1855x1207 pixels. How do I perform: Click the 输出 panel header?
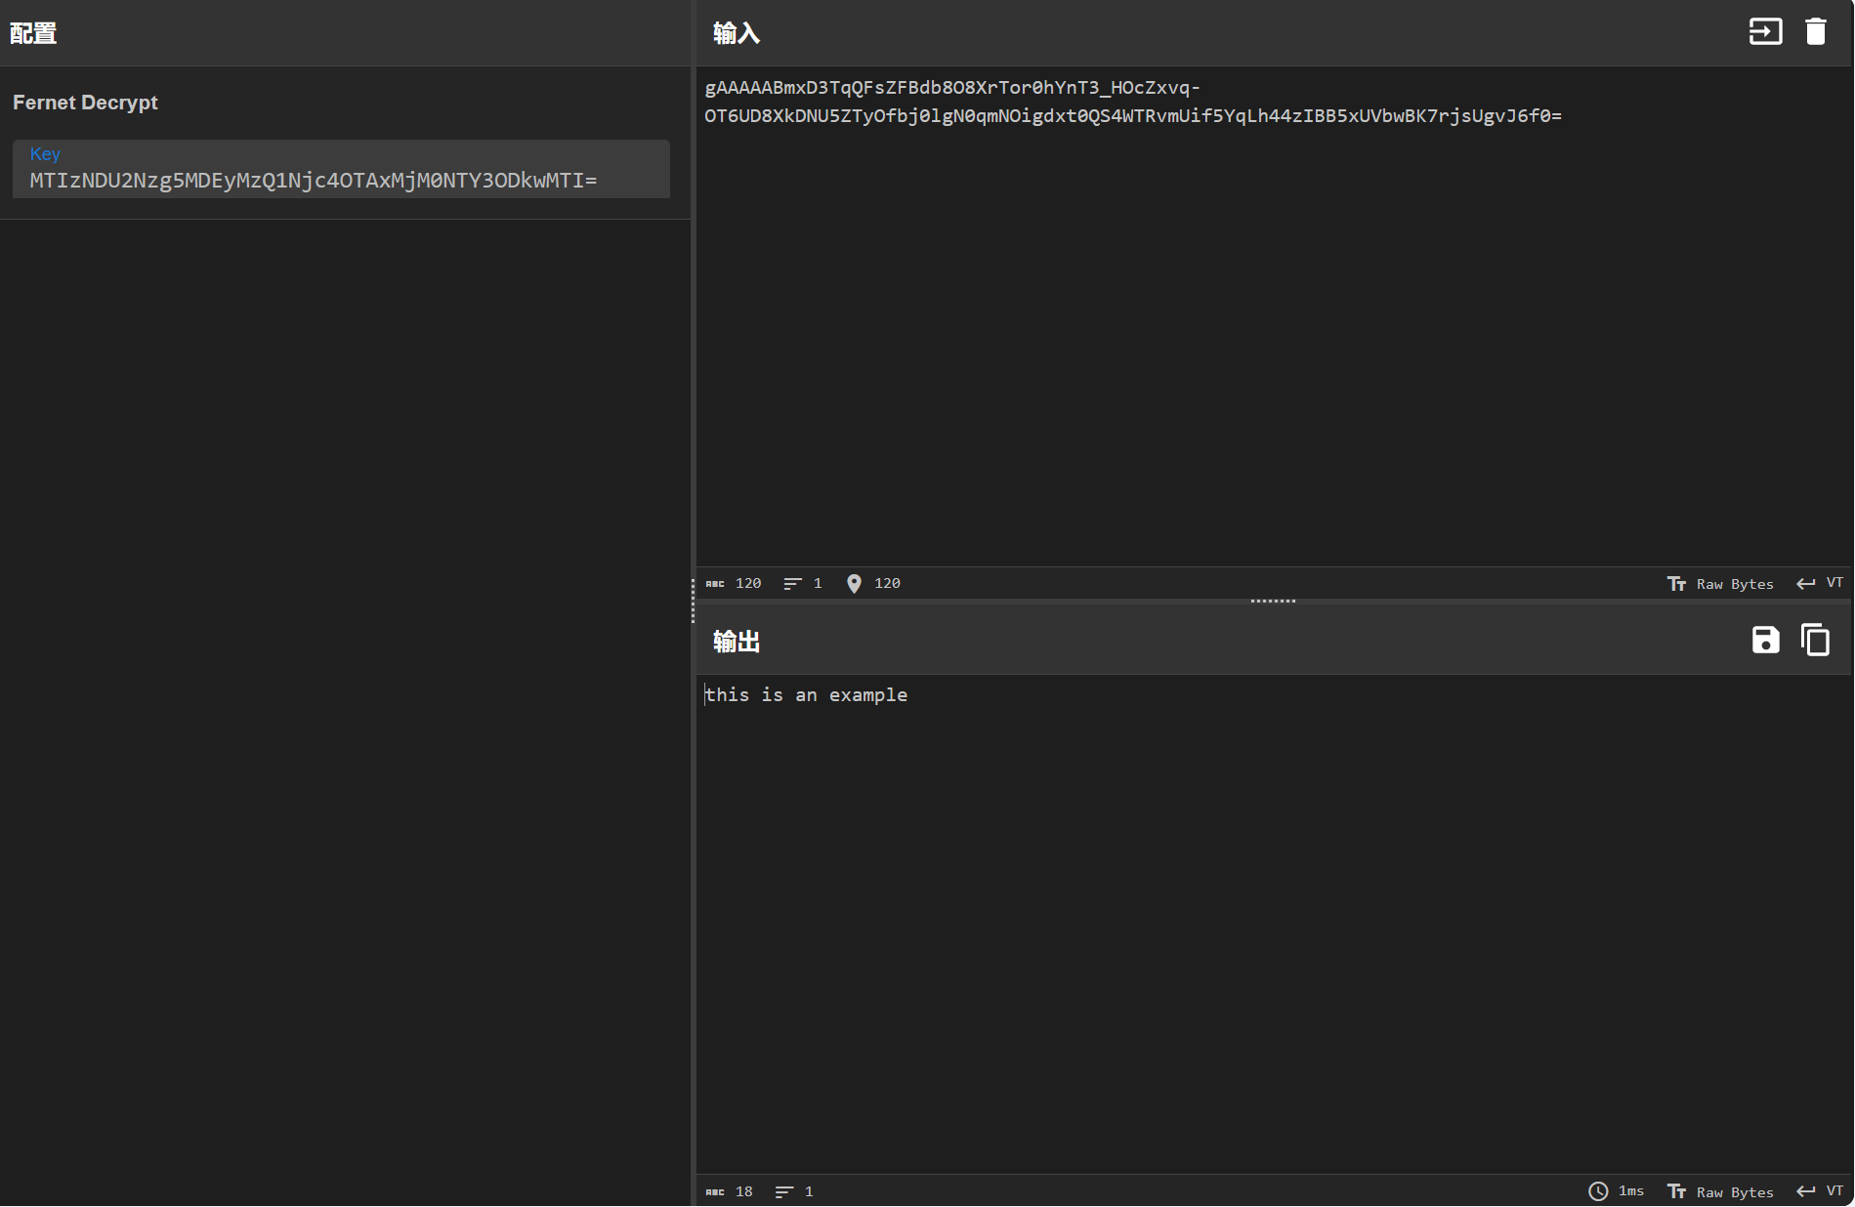point(737,642)
